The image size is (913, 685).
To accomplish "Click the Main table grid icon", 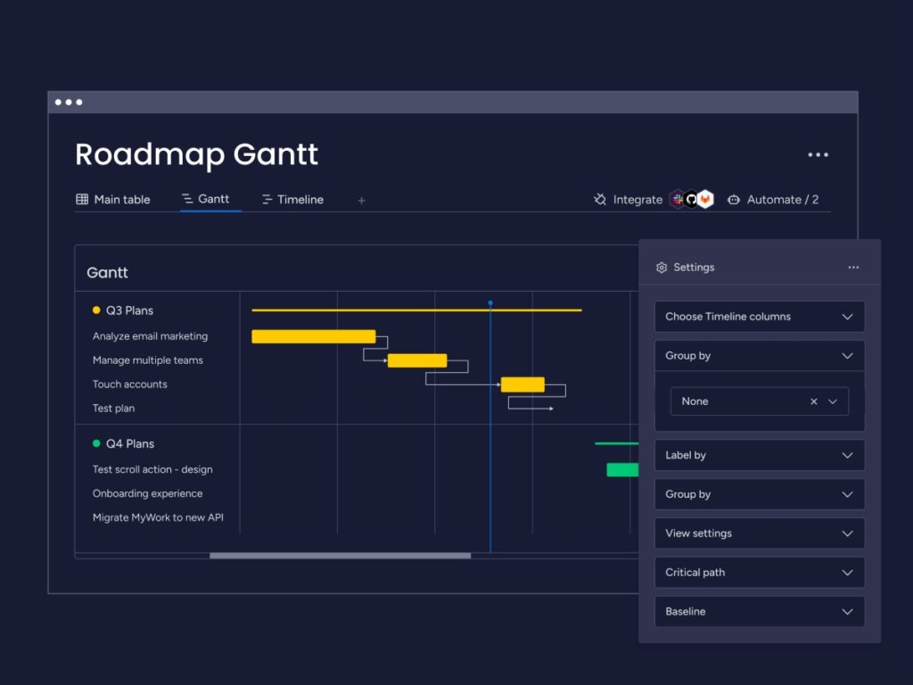I will [80, 199].
